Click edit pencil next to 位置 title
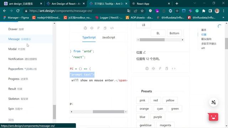228x128 pixels. 144,52
